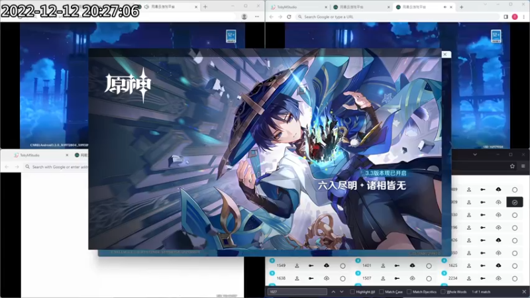Click the cloud icon in row 1625
Image resolution: width=530 pixels, height=298 pixels.
(499, 266)
